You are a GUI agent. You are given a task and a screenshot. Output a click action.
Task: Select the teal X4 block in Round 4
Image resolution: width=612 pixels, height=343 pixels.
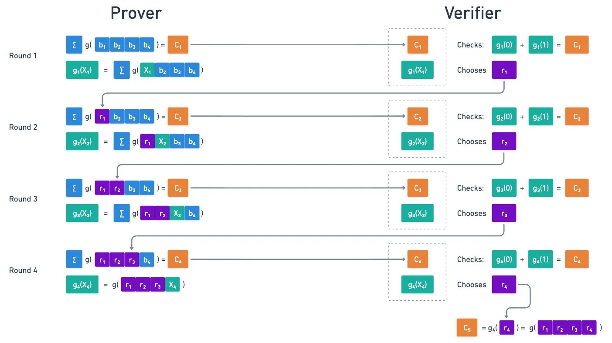[173, 285]
